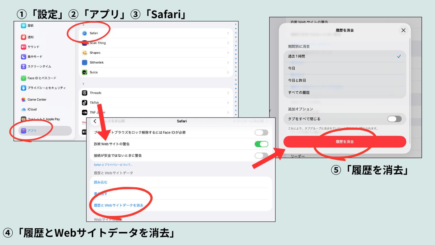Select 今日 time range option
Screen dimensions: 435x245
[x=345, y=68]
